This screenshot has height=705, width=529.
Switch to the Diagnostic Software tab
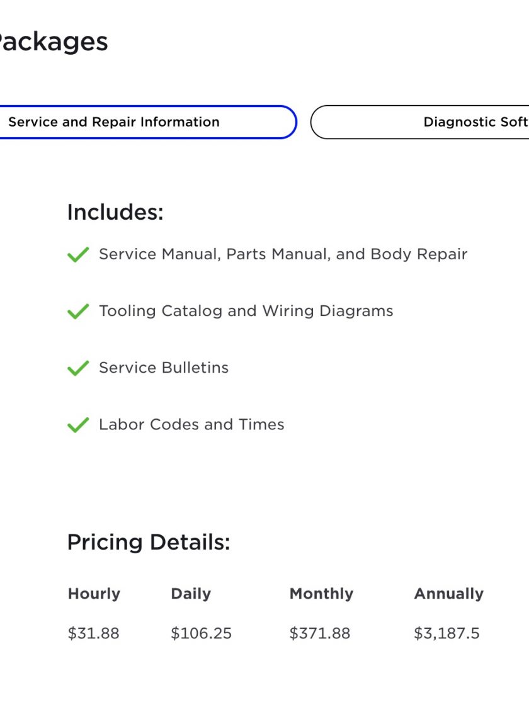pyautogui.click(x=419, y=122)
